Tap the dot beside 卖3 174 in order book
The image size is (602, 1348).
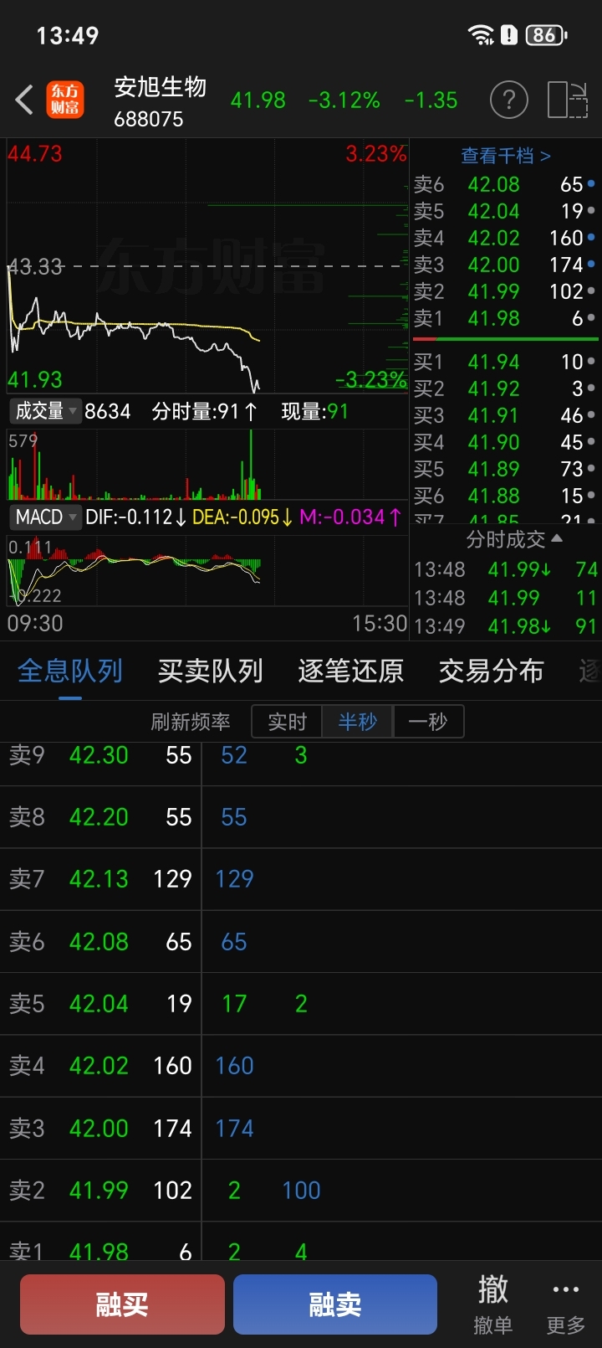pos(591,265)
